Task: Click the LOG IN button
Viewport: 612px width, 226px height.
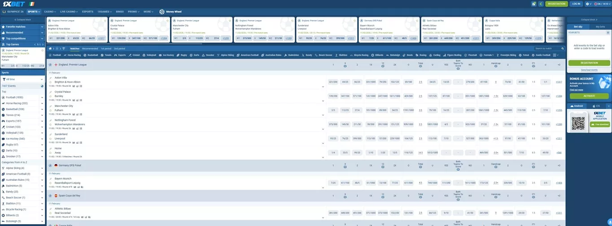Action: tap(576, 4)
